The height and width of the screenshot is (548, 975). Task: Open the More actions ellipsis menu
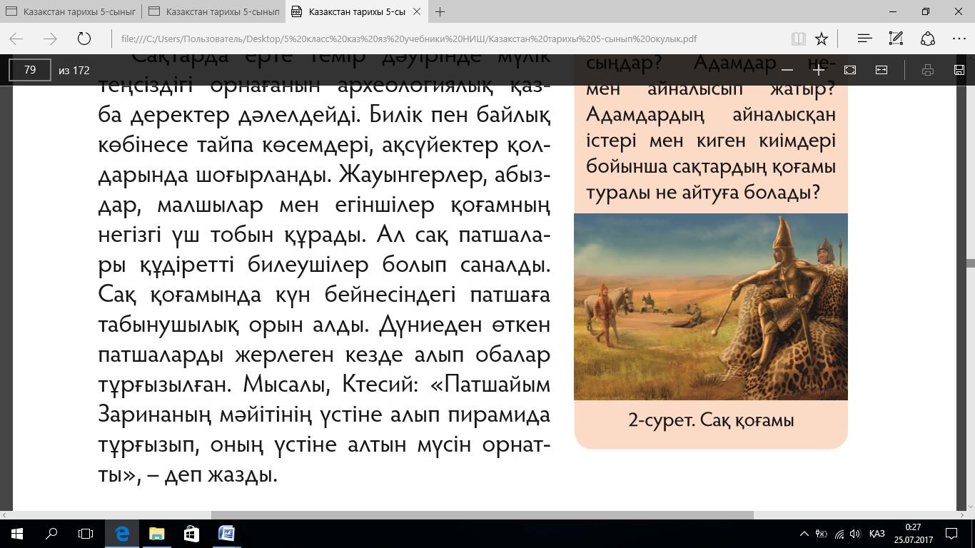(x=959, y=39)
